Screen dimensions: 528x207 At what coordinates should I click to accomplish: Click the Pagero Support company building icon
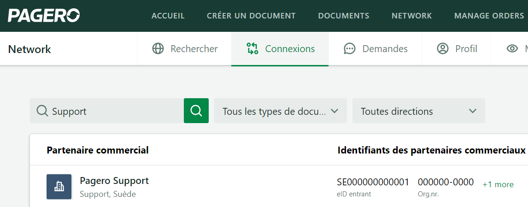click(59, 186)
